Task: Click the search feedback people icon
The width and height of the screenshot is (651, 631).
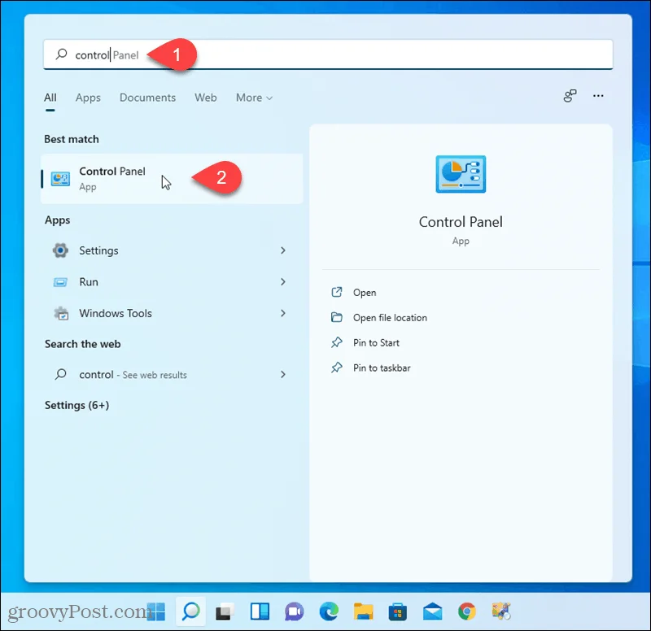Action: (x=570, y=96)
